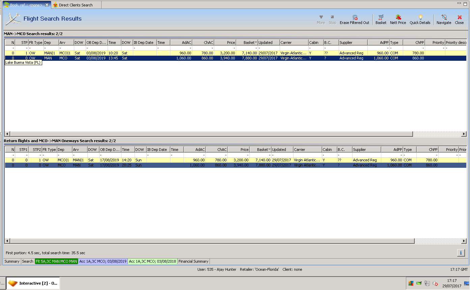This screenshot has height=290, width=470.
Task: Close the Book. ref. tab with X
Action: click(47, 5)
